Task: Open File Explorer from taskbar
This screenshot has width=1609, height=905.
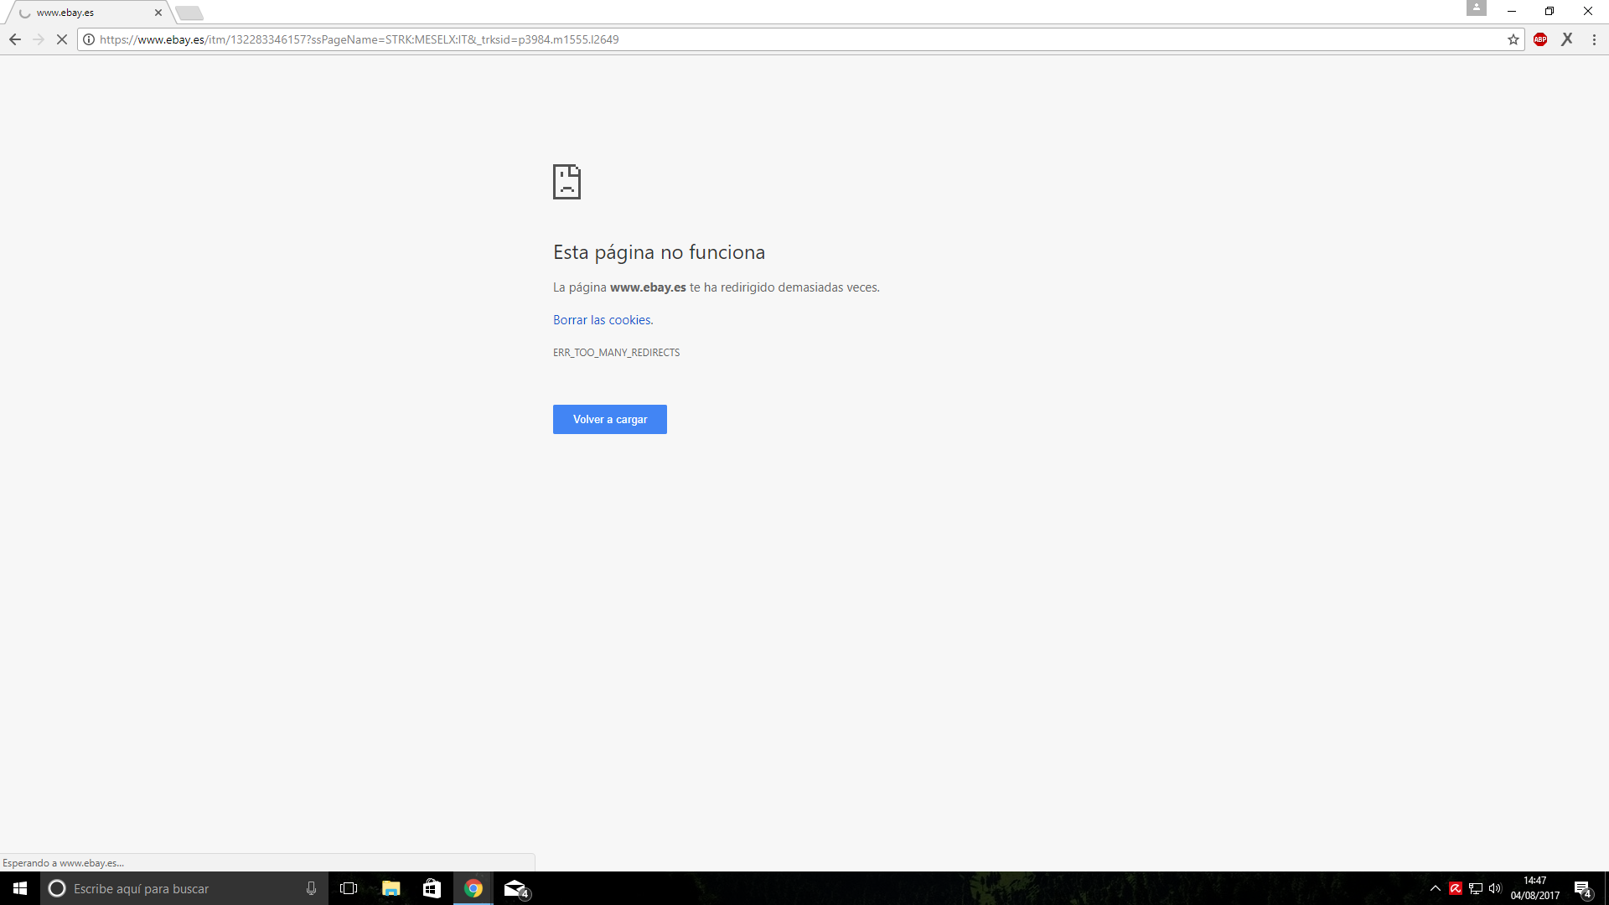Action: click(391, 888)
